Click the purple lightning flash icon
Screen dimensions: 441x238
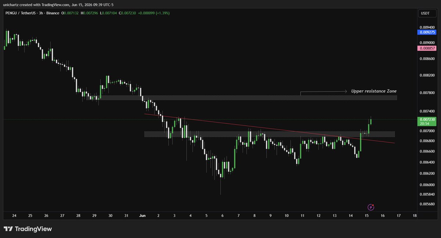tap(371, 207)
